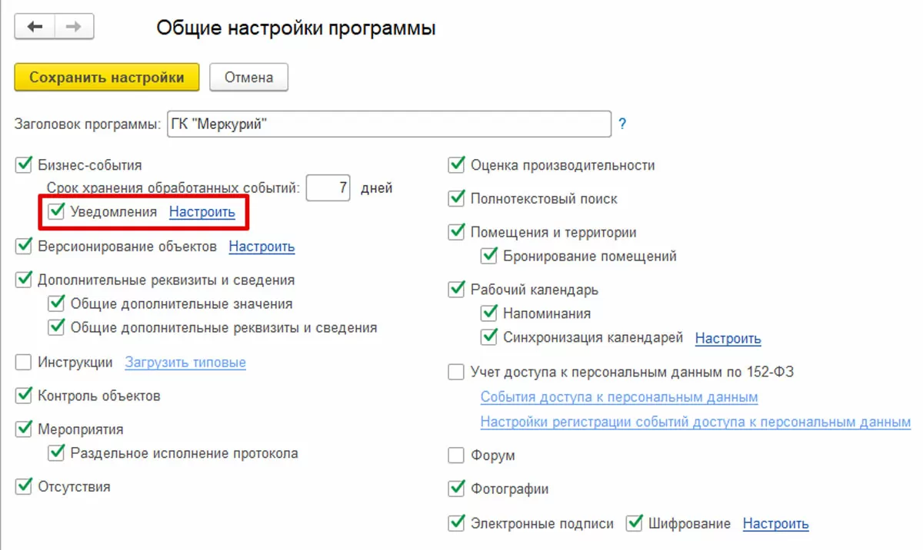Click the question mark help icon
Screen dimensions: 923x550
point(622,124)
